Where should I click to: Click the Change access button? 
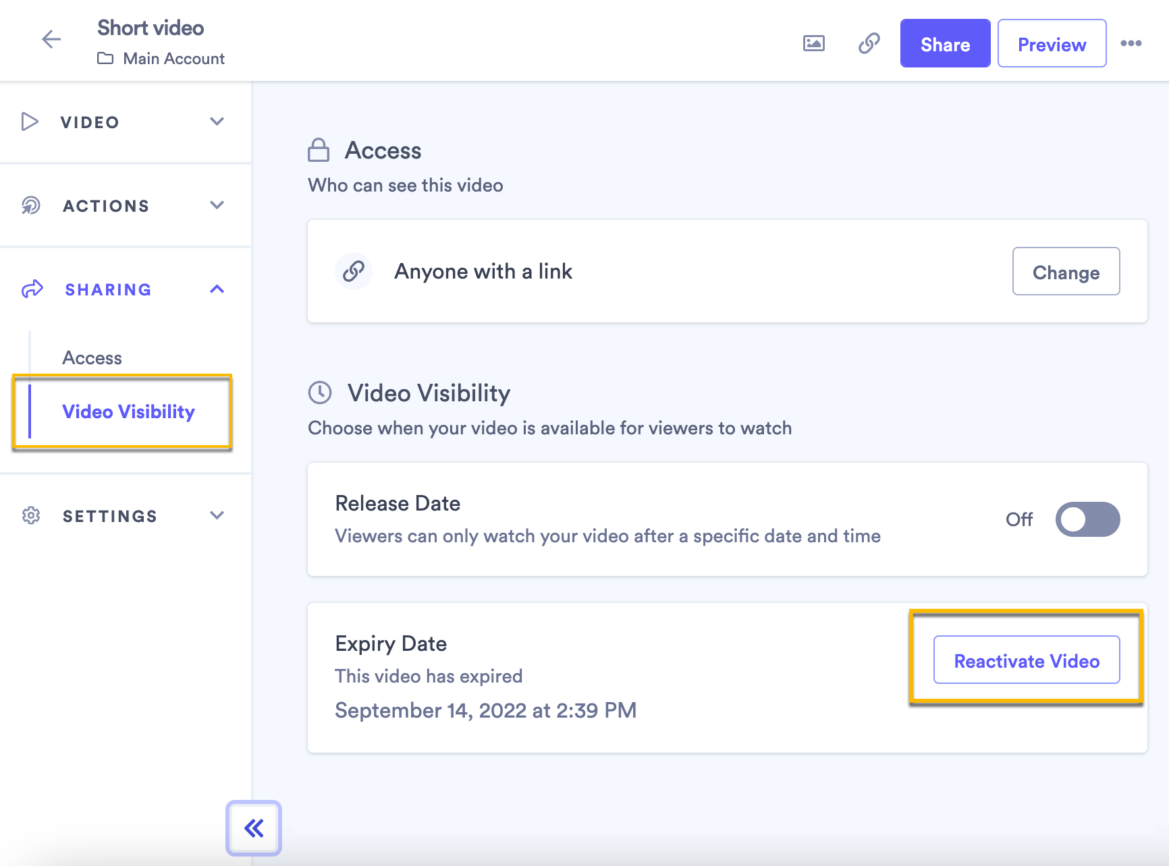click(1066, 272)
